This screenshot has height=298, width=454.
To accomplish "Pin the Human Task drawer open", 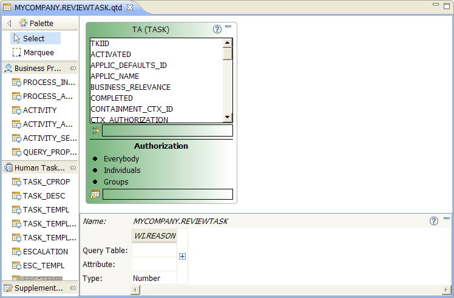I will pyautogui.click(x=73, y=168).
